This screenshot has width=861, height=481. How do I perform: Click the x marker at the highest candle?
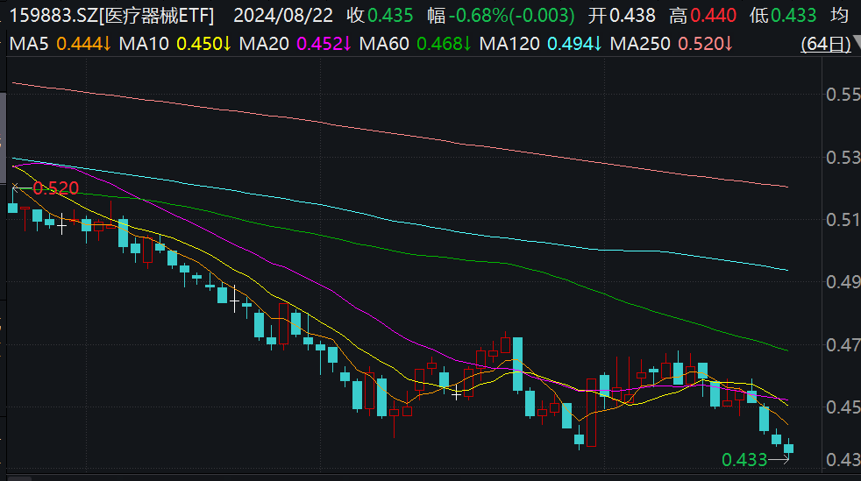[15, 187]
